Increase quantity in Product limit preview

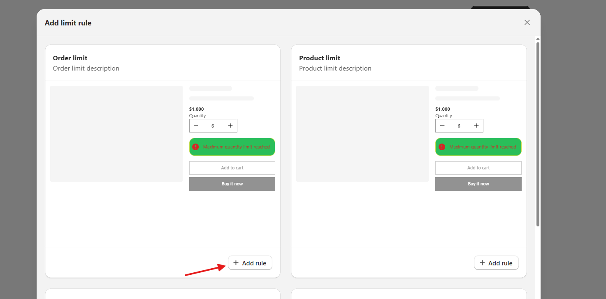tap(476, 126)
